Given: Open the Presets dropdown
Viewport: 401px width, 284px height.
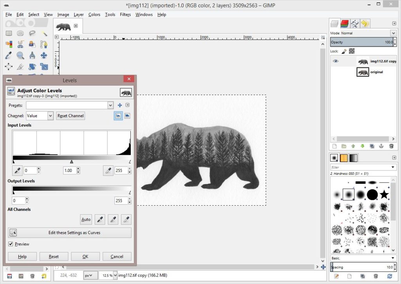Looking at the screenshot, I should [110, 105].
